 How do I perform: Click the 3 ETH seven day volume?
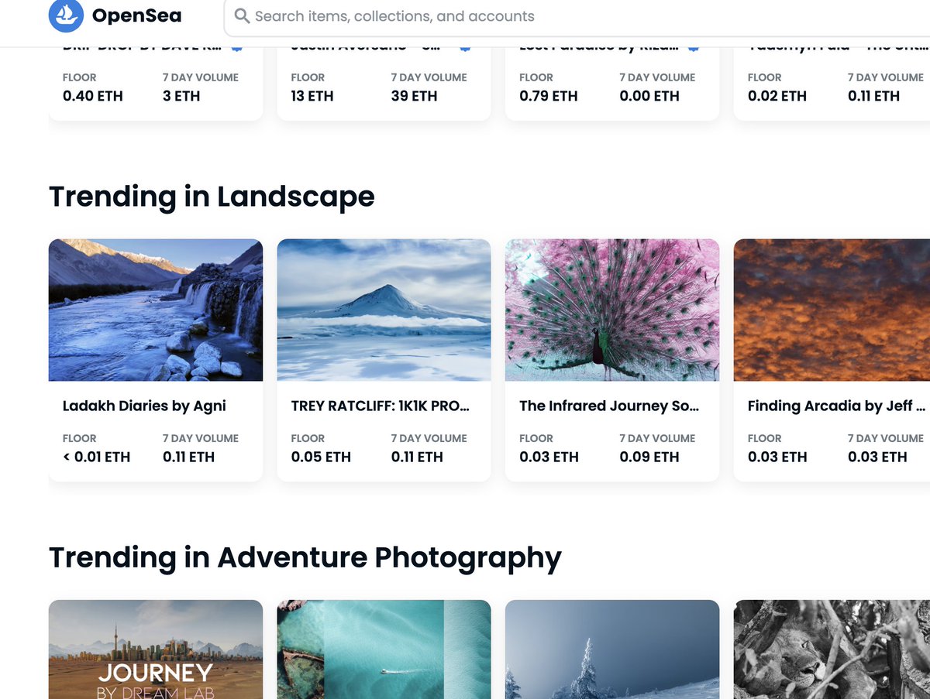point(181,96)
